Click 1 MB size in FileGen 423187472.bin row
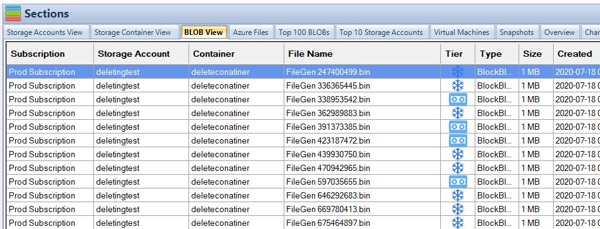Viewport: 600px width, 229px height. 530,140
